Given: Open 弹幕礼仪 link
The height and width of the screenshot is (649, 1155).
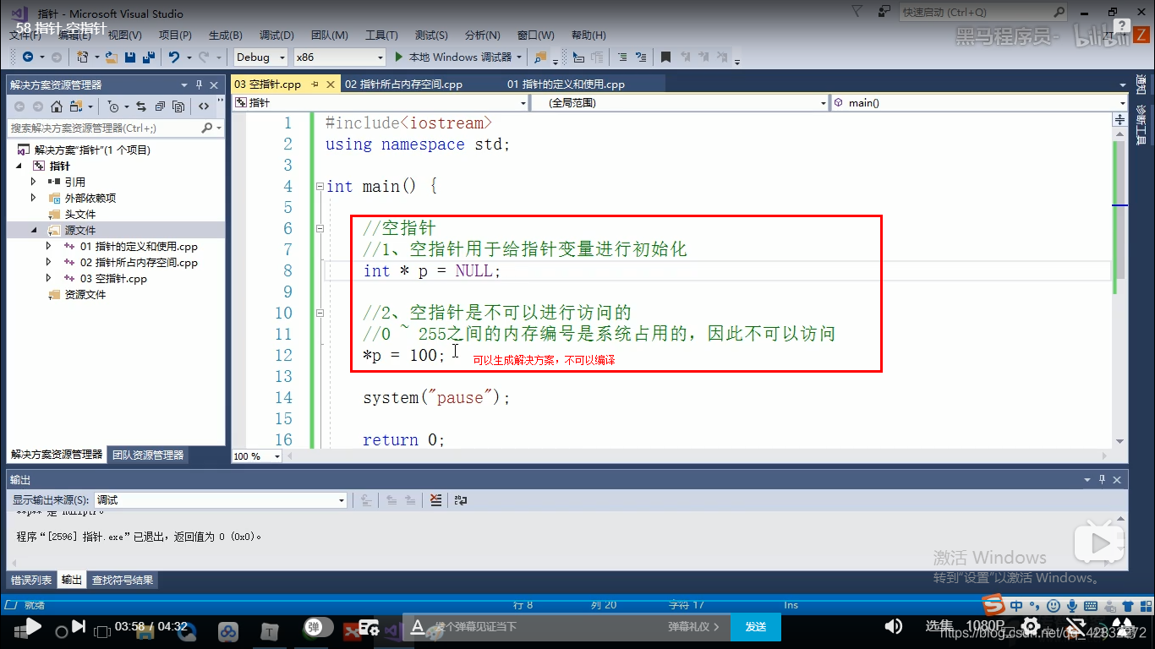Looking at the screenshot, I should [693, 626].
